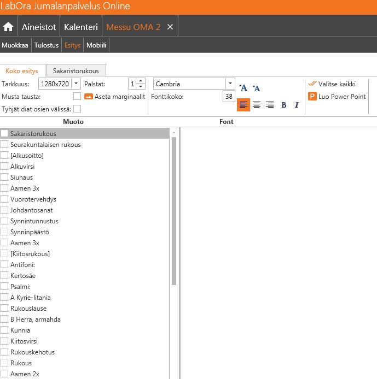Toggle bold formatting
The height and width of the screenshot is (379, 377).
284,105
